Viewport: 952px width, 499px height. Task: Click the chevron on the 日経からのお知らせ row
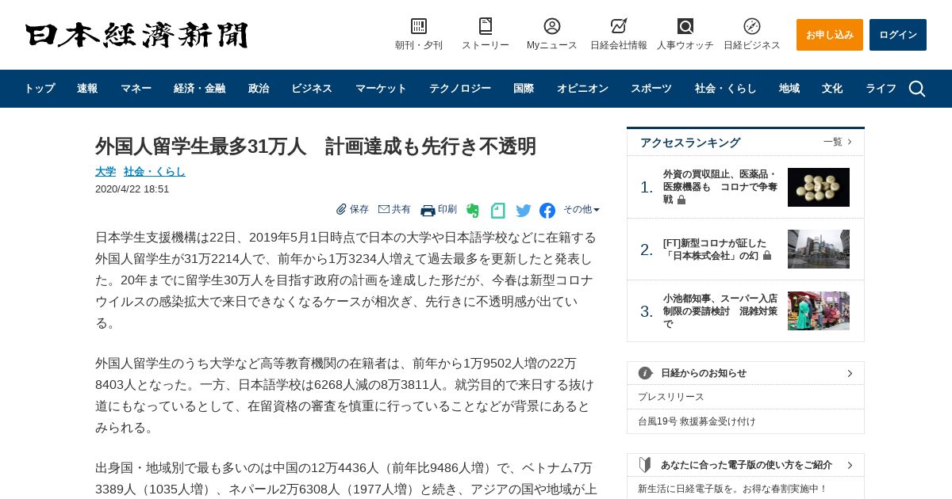pos(850,373)
